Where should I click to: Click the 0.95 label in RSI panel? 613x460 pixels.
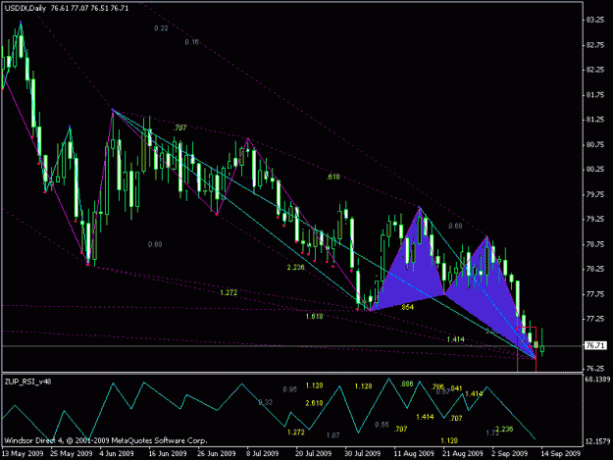pos(289,389)
